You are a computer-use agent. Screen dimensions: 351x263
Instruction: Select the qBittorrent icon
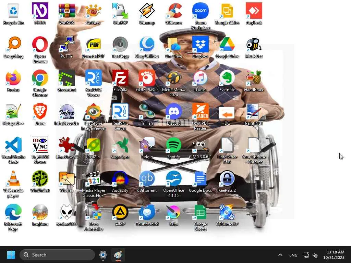pyautogui.click(x=147, y=181)
